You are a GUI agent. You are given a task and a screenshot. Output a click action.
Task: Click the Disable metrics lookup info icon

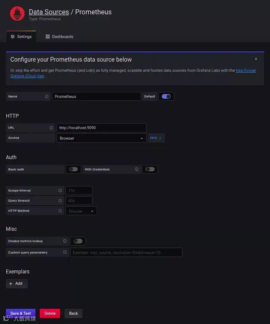pyautogui.click(x=65, y=241)
